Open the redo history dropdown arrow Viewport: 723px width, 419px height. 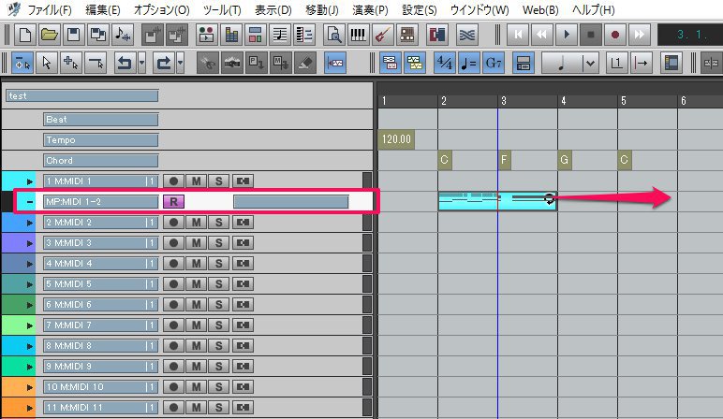[180, 63]
